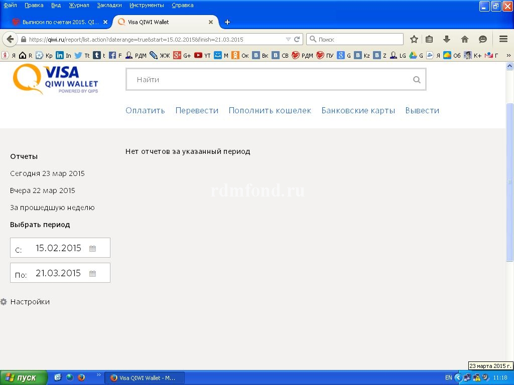514x385 pixels.
Task: Click the start date field 15.02.2015
Action: tap(60, 248)
